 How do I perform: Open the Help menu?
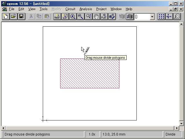point(129,9)
